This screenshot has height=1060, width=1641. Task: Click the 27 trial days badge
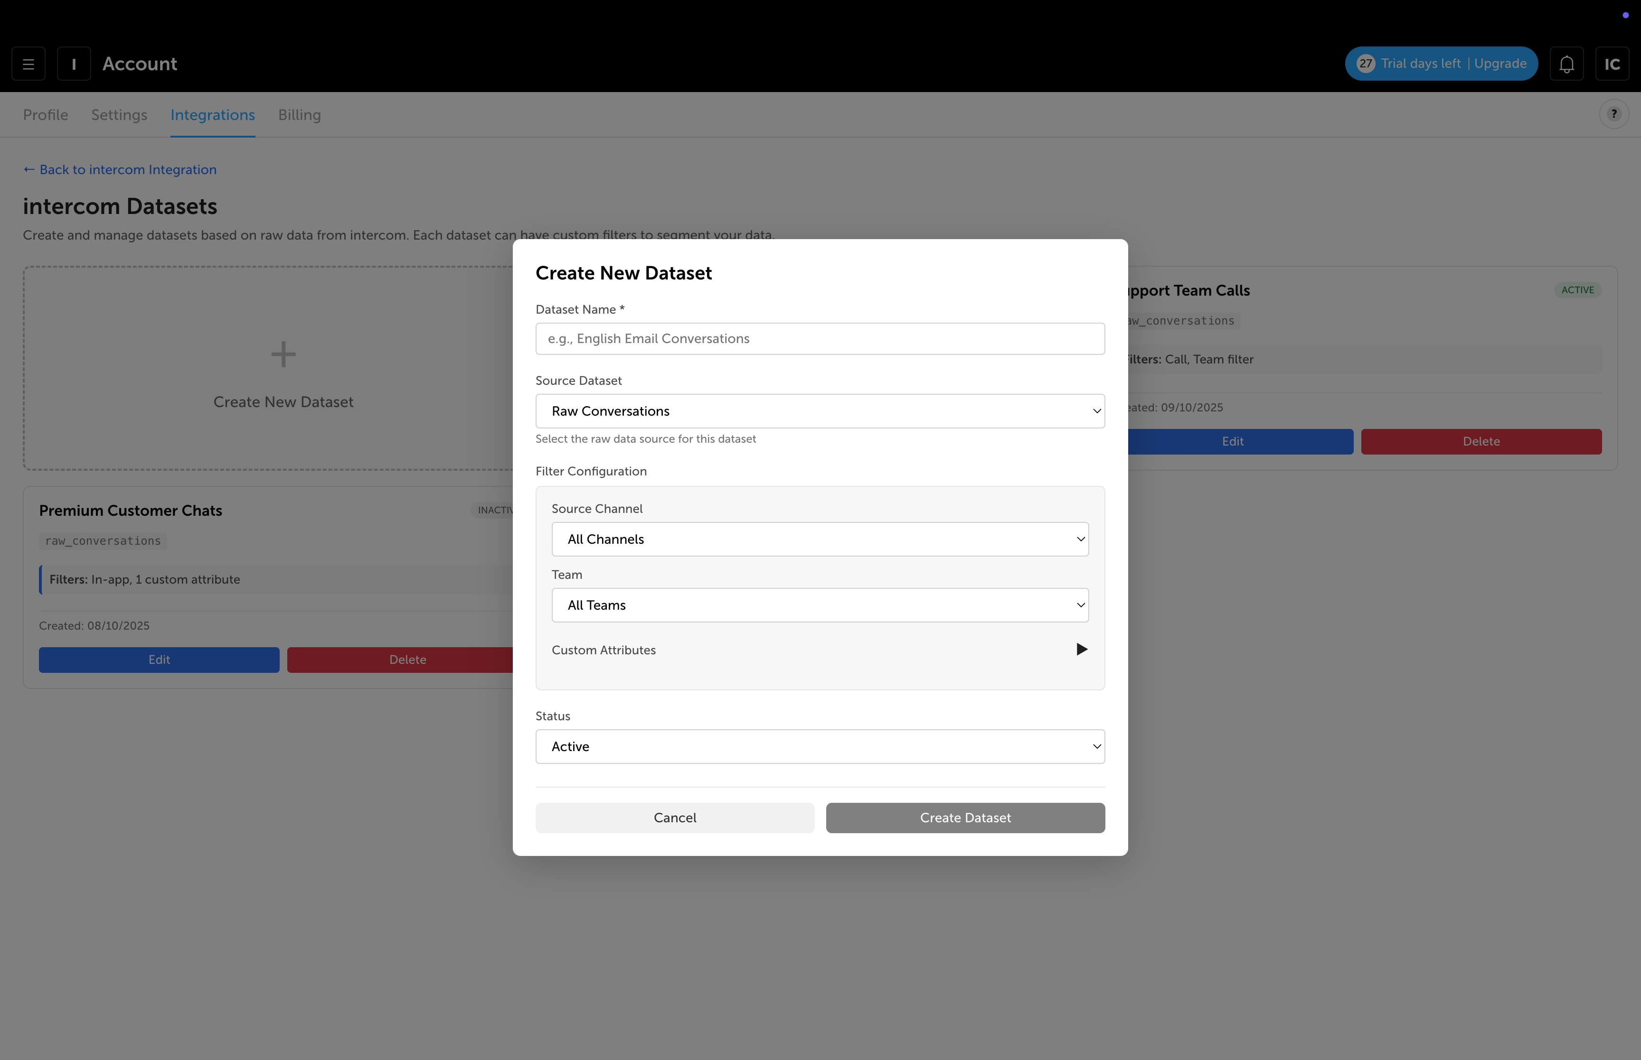tap(1366, 64)
